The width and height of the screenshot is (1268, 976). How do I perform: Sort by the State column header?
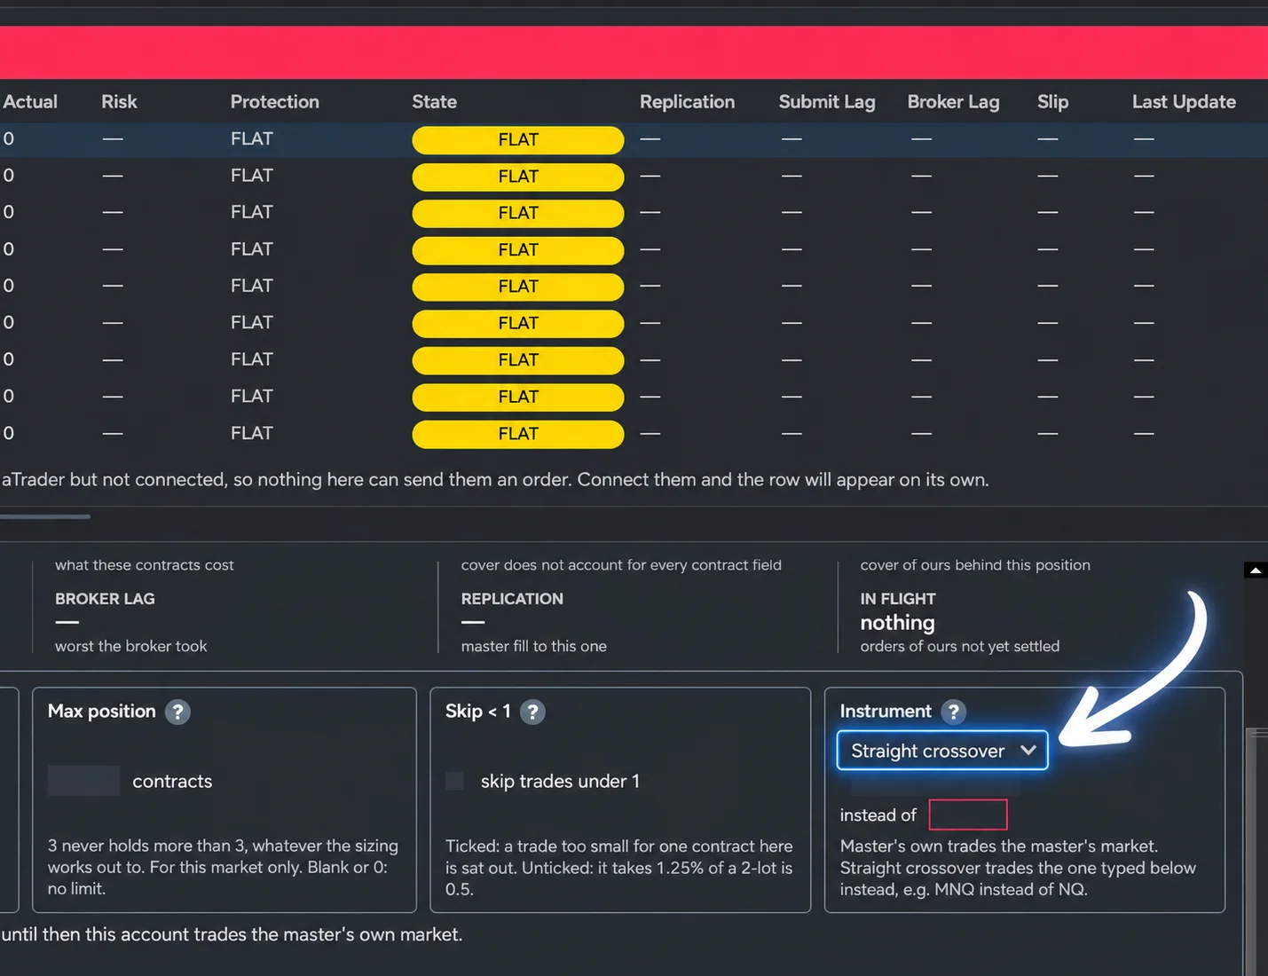click(x=435, y=102)
